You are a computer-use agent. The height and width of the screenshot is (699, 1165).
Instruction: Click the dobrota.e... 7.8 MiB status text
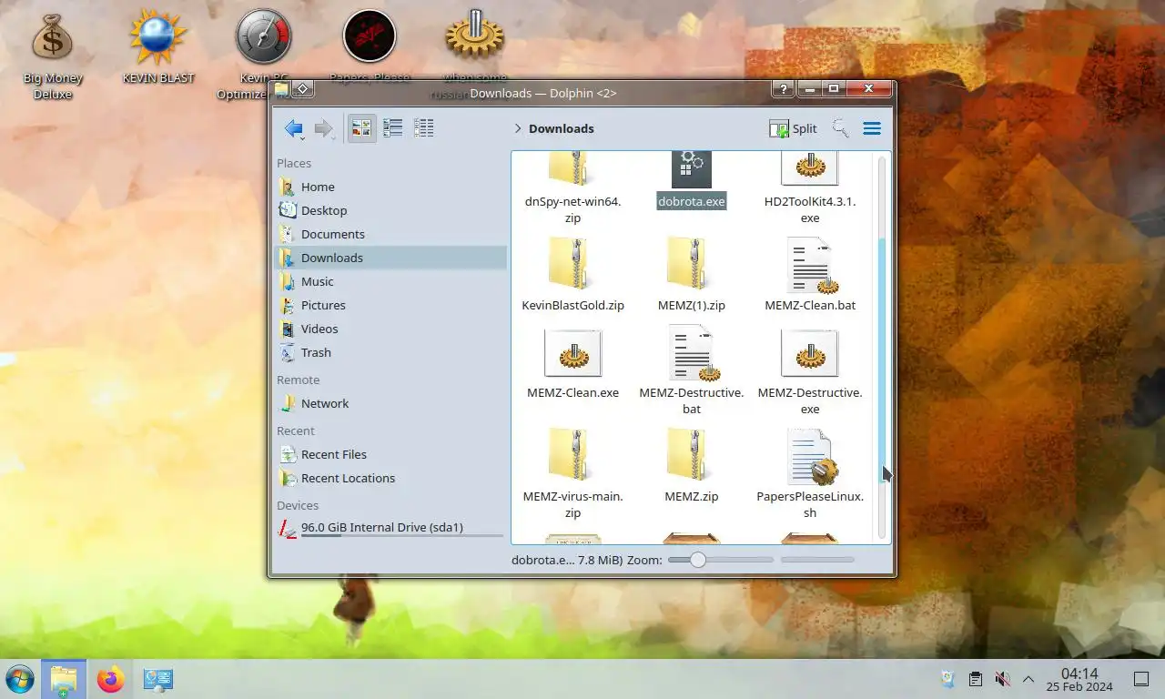567,560
